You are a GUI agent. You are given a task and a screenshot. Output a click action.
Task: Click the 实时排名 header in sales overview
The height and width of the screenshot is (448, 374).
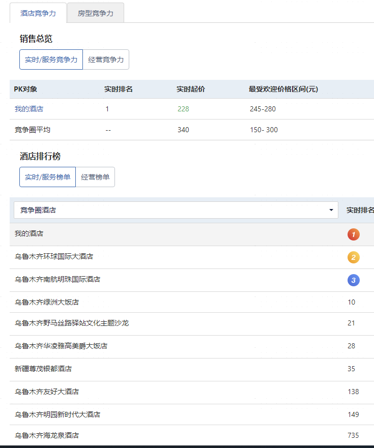tap(119, 89)
